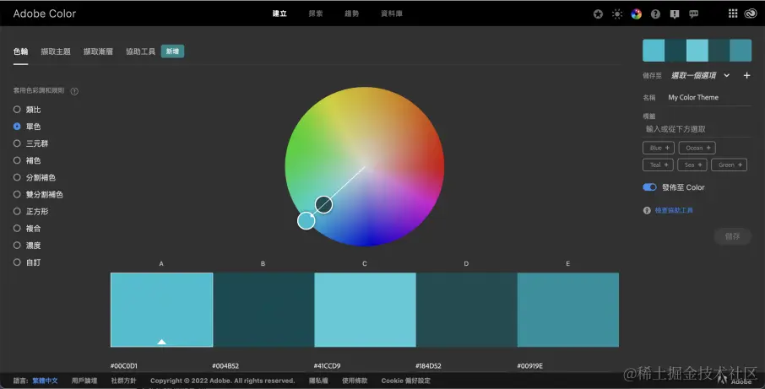765x389 pixels.
Task: Click the theme name field My Color Theme
Action: pos(709,98)
